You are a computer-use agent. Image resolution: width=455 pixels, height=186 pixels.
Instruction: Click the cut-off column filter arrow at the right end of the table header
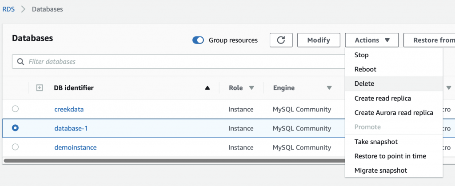tap(449, 88)
